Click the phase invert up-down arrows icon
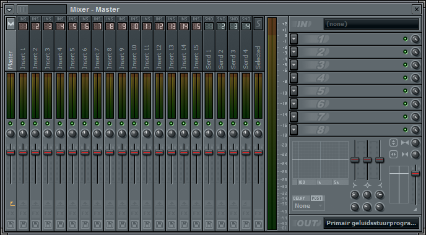 coord(393,142)
